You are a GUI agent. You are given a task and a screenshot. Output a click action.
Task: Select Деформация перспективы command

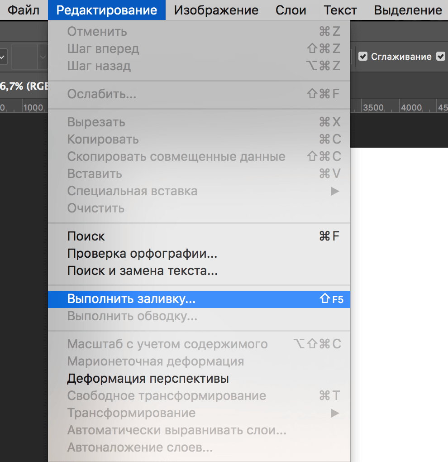pos(148,378)
